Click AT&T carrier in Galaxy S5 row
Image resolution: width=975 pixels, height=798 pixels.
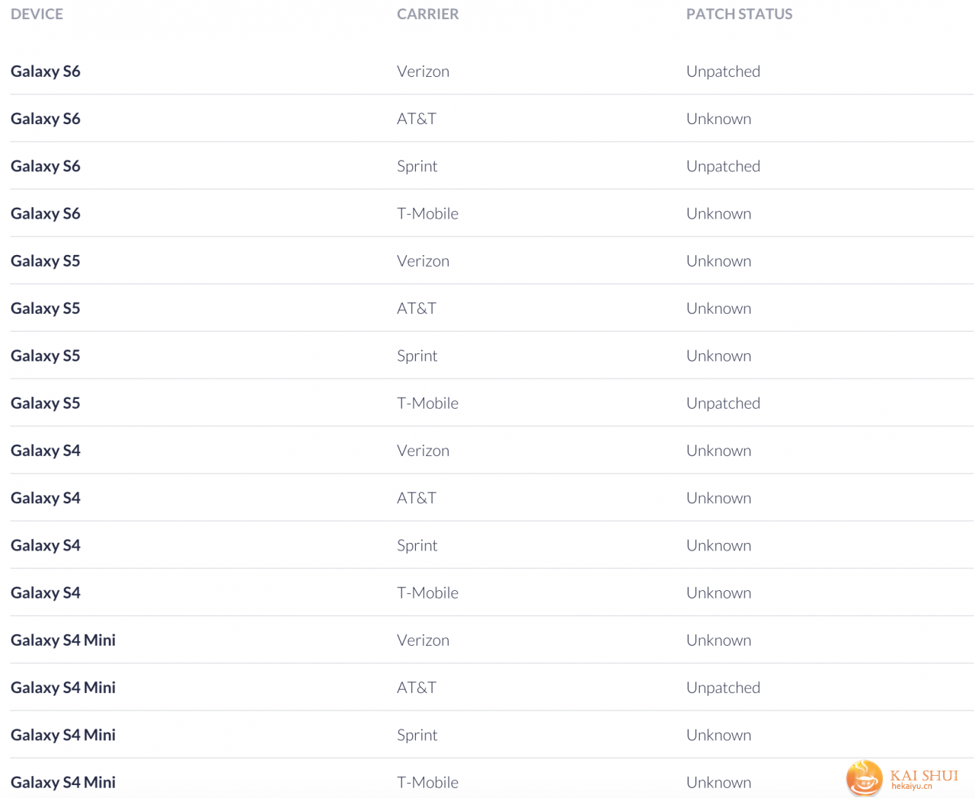(x=417, y=308)
